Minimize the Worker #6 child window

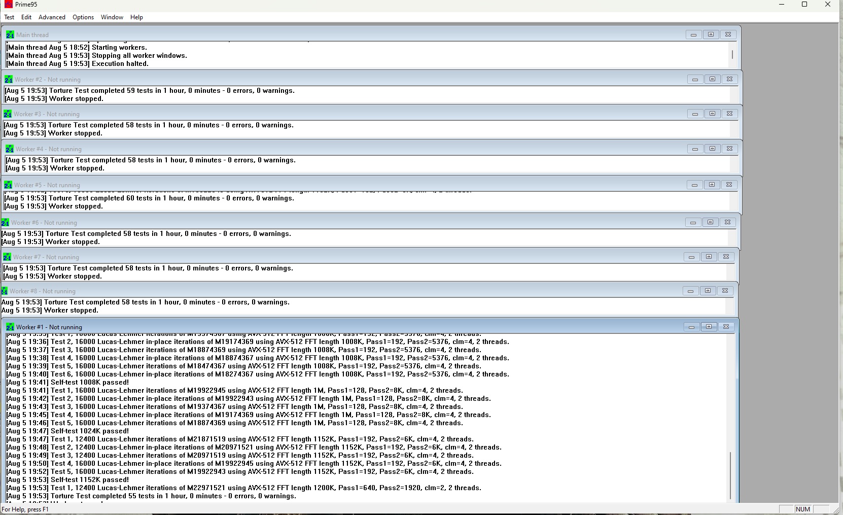tap(693, 222)
